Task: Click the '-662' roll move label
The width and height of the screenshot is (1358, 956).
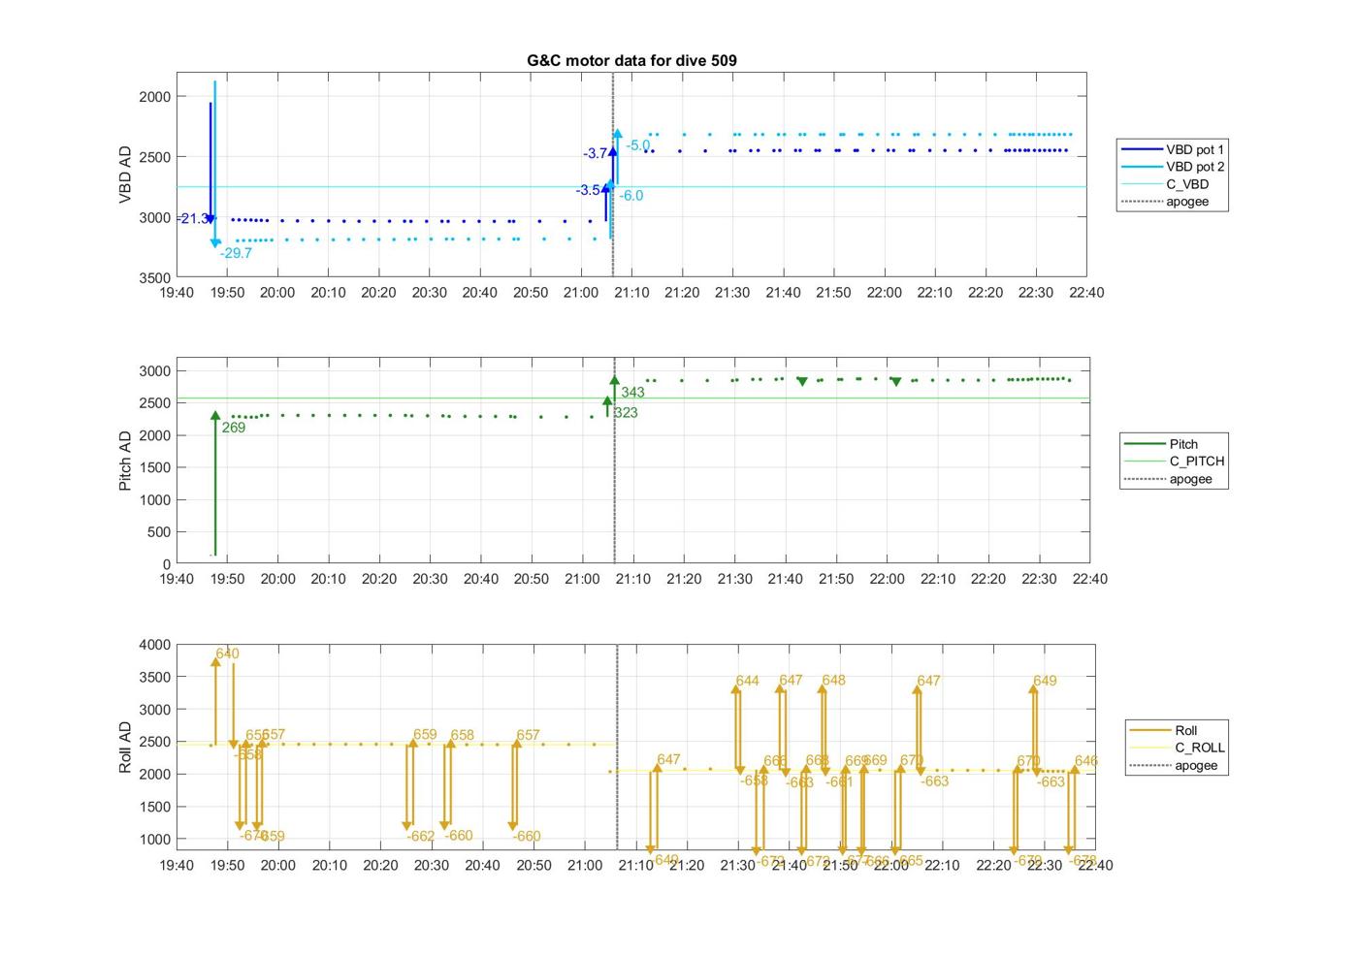Action: point(421,836)
